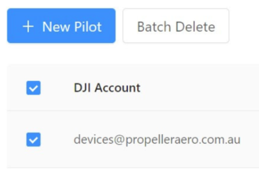Click the New Pilot button
The image size is (259, 176).
point(61,26)
